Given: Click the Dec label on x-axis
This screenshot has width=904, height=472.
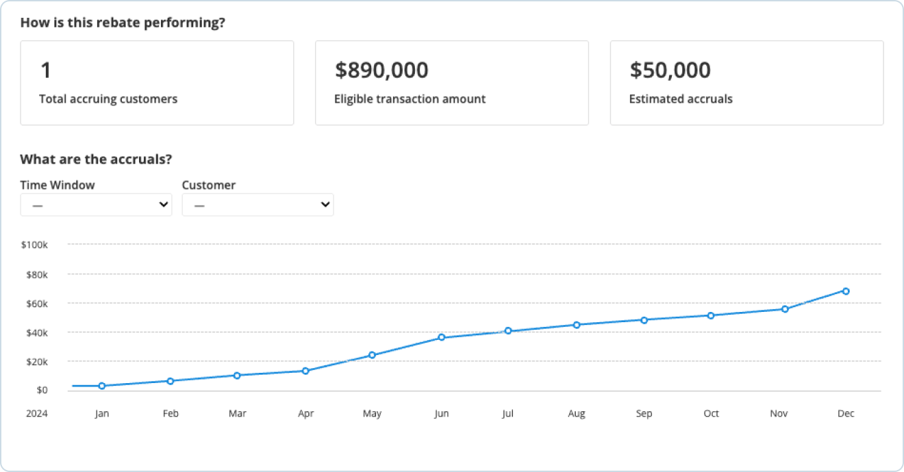Looking at the screenshot, I should (846, 414).
